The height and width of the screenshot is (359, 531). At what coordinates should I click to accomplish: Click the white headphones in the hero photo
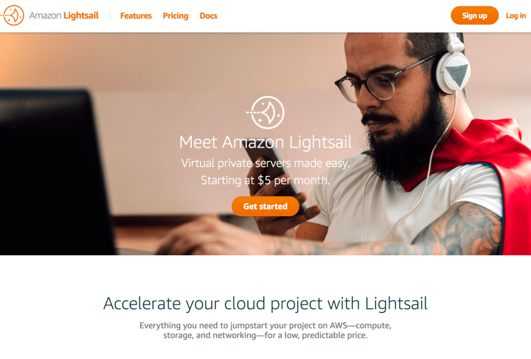452,69
